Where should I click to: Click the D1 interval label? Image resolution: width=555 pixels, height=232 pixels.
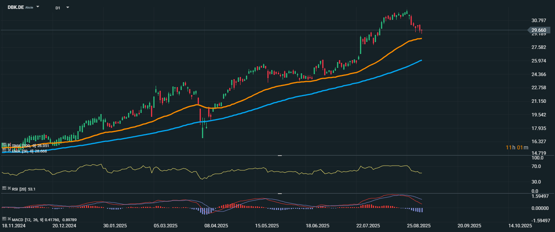(58, 7)
